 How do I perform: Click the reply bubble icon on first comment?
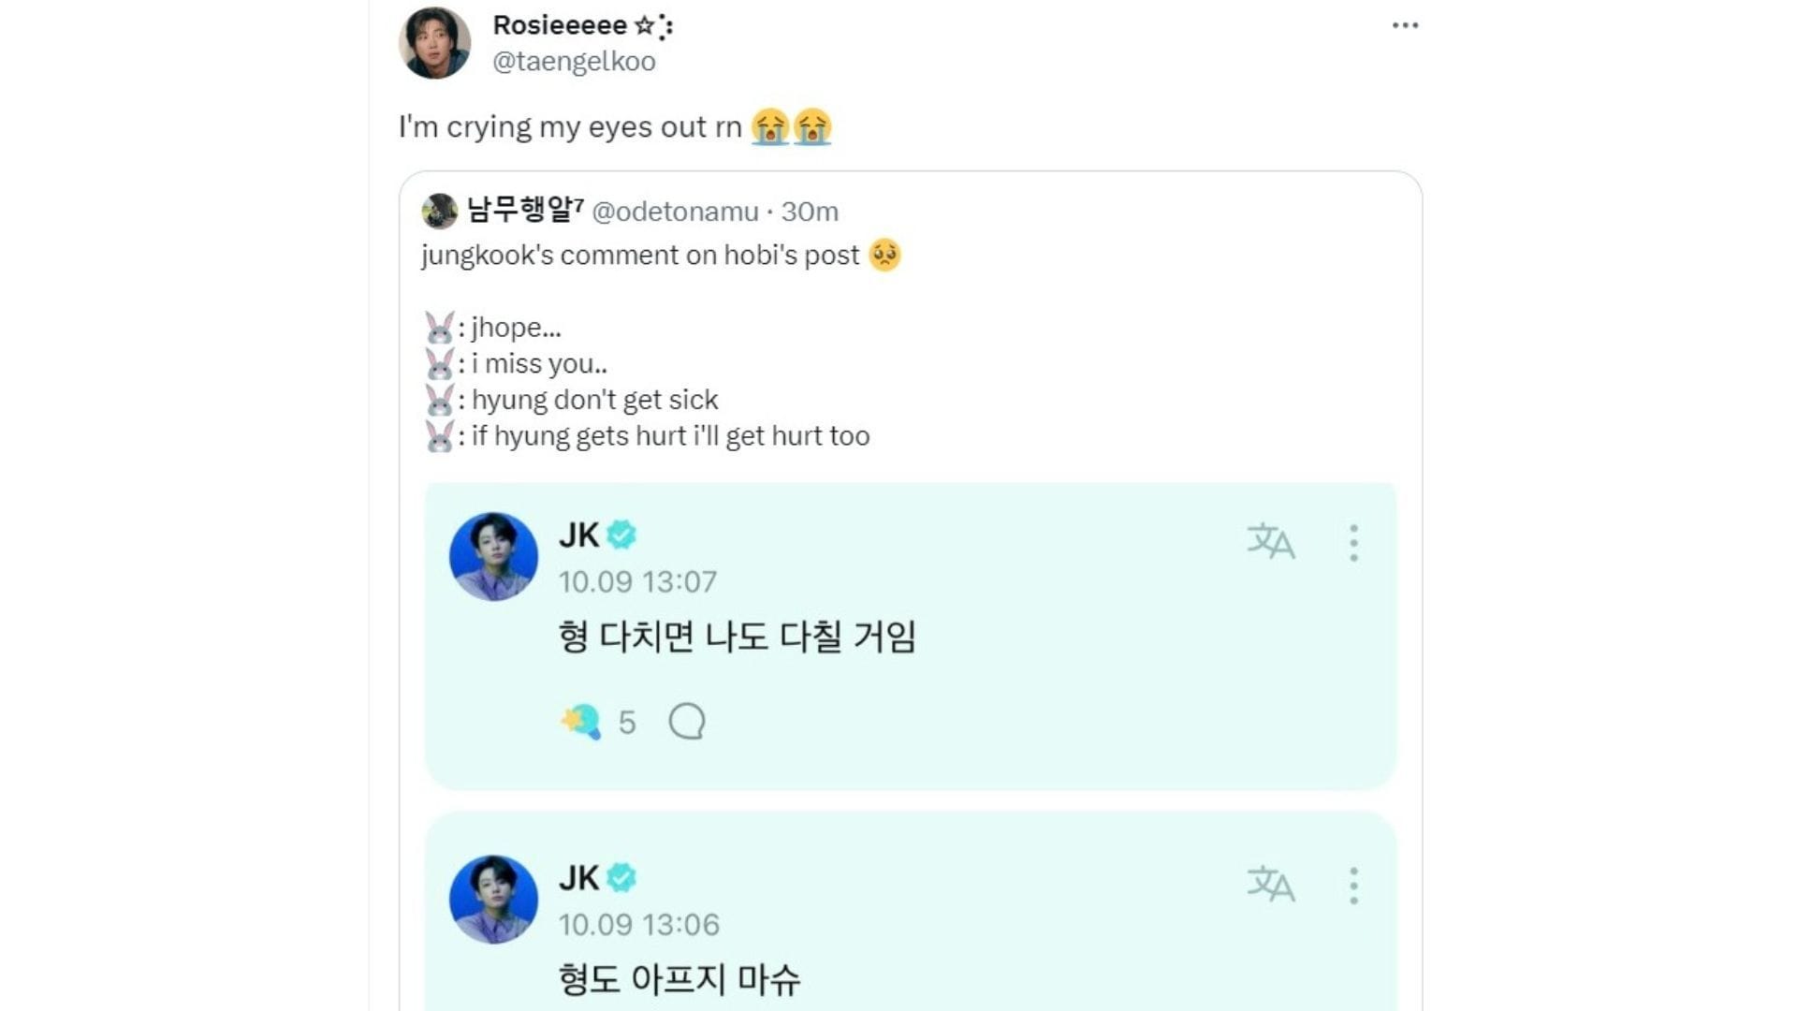(687, 722)
